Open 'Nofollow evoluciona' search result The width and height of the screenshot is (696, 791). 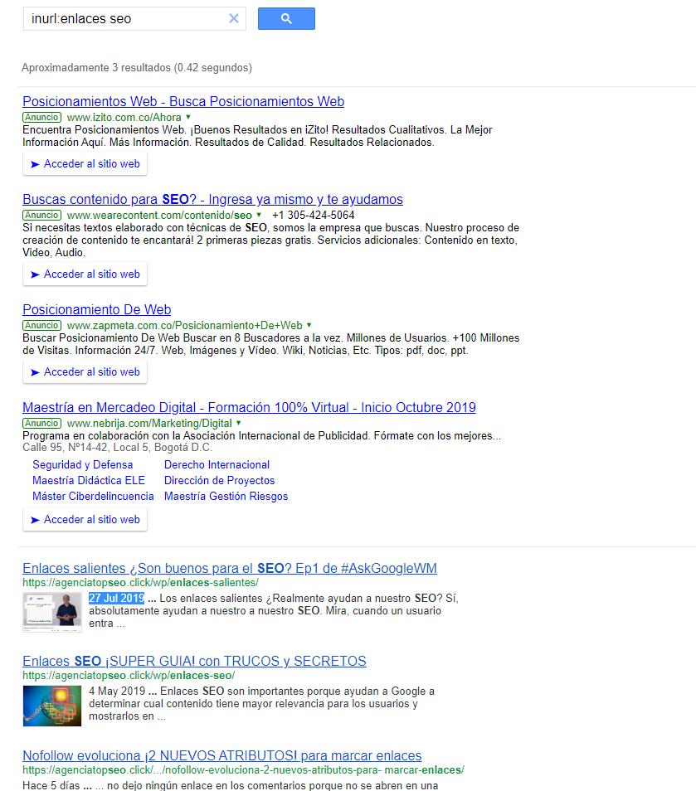pyautogui.click(x=221, y=756)
